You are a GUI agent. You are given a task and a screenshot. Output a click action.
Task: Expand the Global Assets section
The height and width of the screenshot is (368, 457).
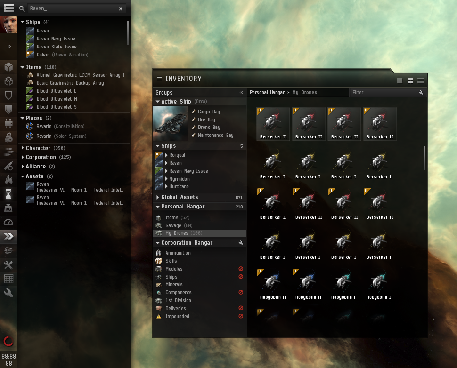158,197
